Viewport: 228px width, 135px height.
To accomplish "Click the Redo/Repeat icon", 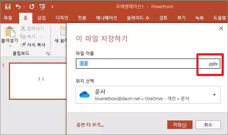I will point(32,6).
